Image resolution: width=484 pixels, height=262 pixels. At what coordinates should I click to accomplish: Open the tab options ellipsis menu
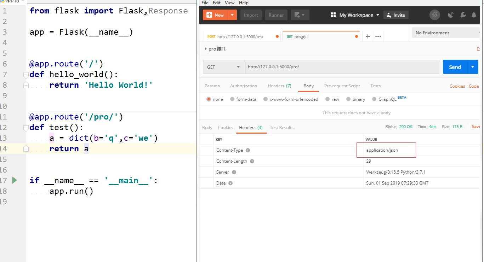[378, 36]
